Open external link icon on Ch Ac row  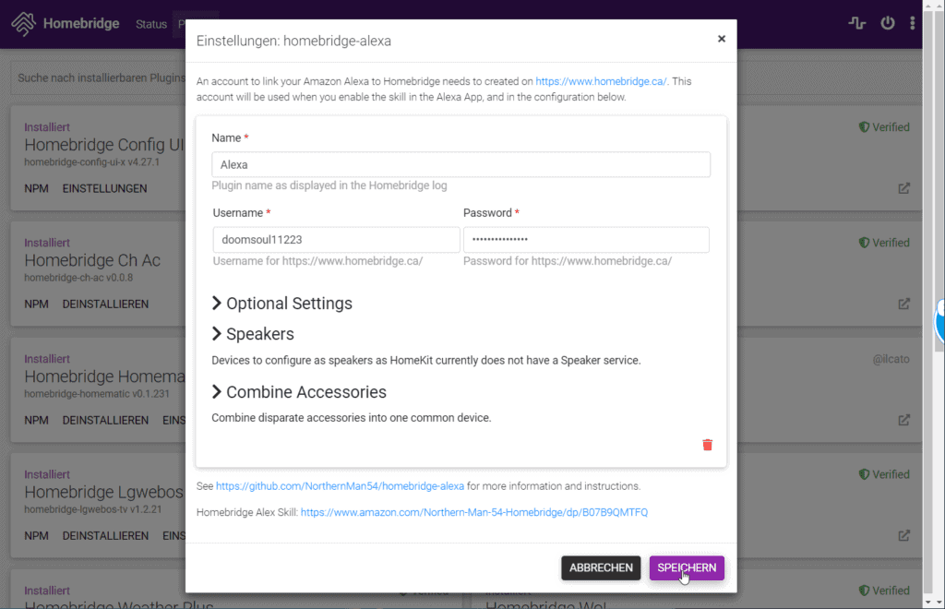904,304
